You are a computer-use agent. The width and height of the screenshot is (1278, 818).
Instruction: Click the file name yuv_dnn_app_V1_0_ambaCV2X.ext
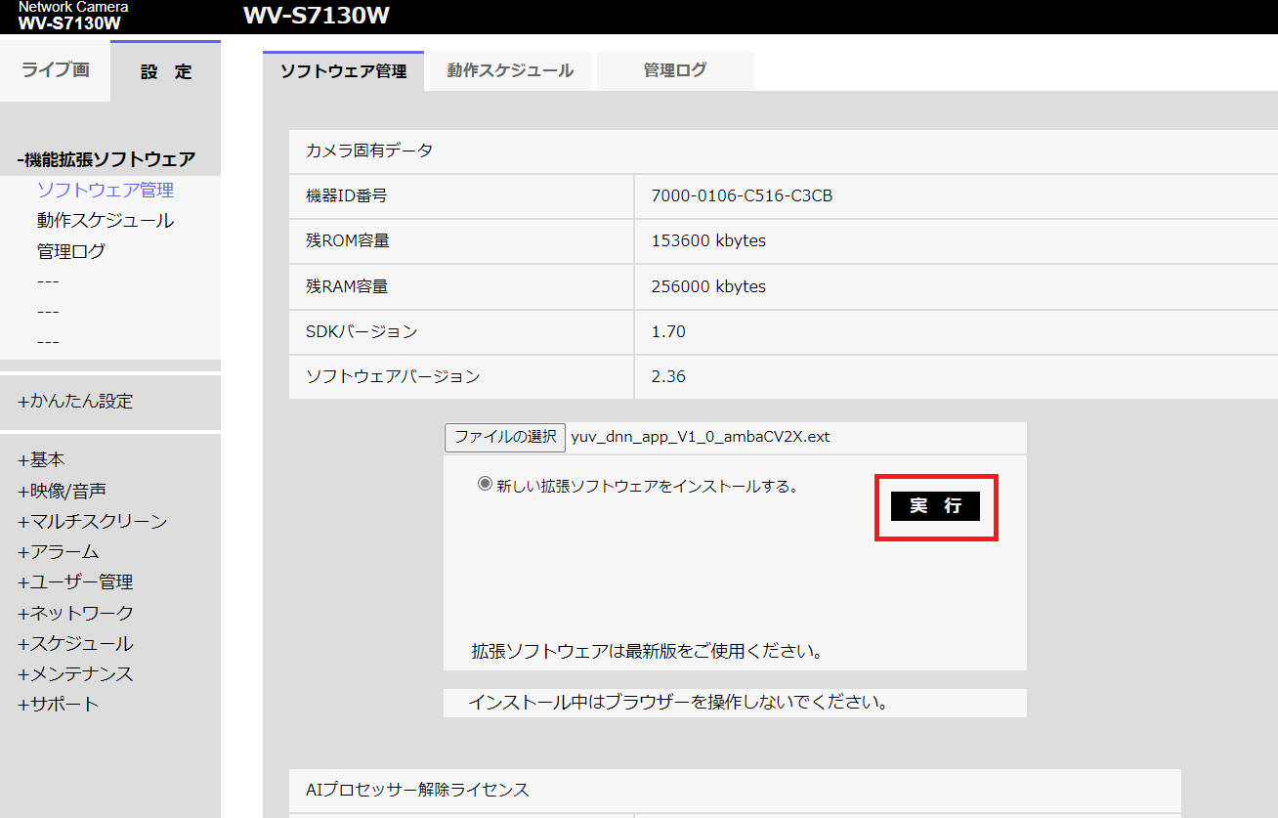(x=701, y=437)
